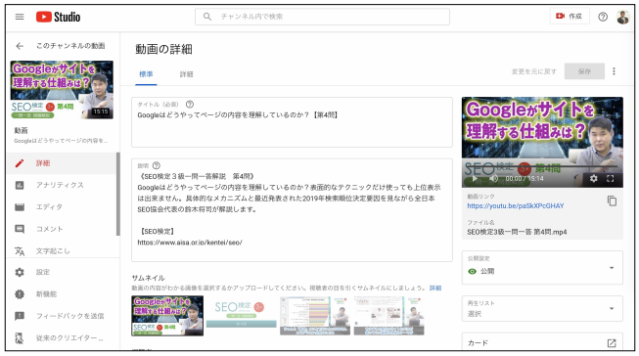Expand the 再生リスト playlist dropdown

(x=542, y=309)
